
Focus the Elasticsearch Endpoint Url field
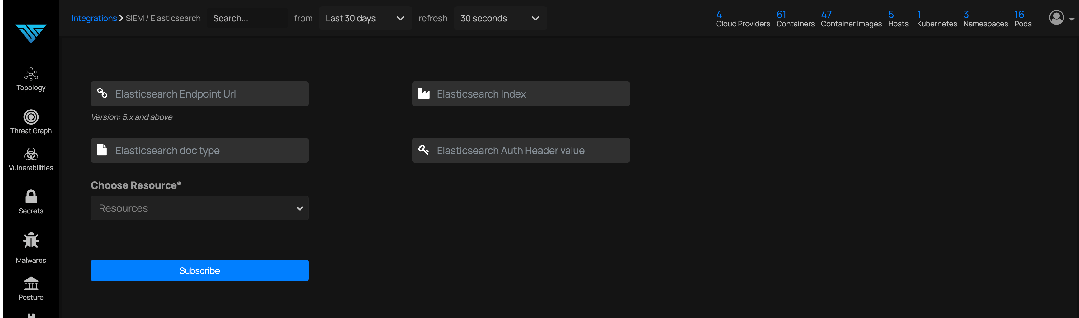(x=200, y=94)
